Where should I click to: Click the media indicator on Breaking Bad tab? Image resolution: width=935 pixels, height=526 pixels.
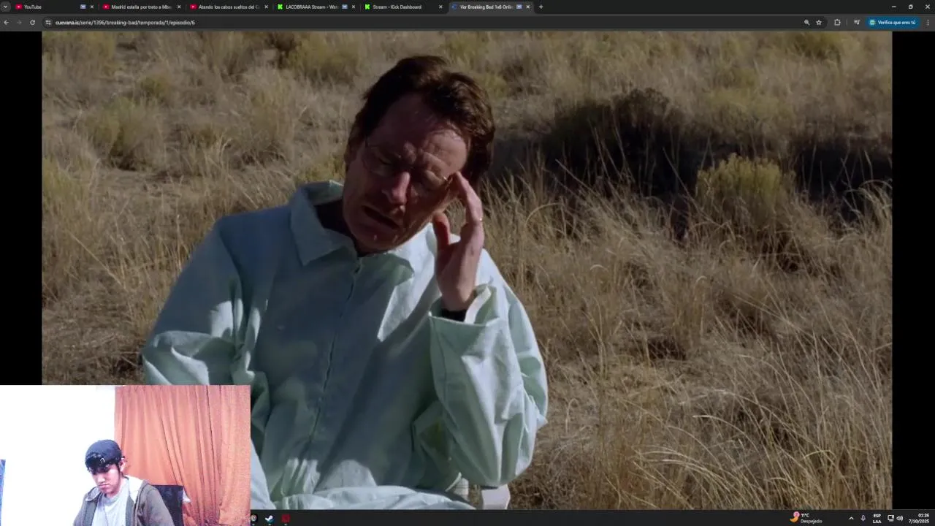(519, 7)
